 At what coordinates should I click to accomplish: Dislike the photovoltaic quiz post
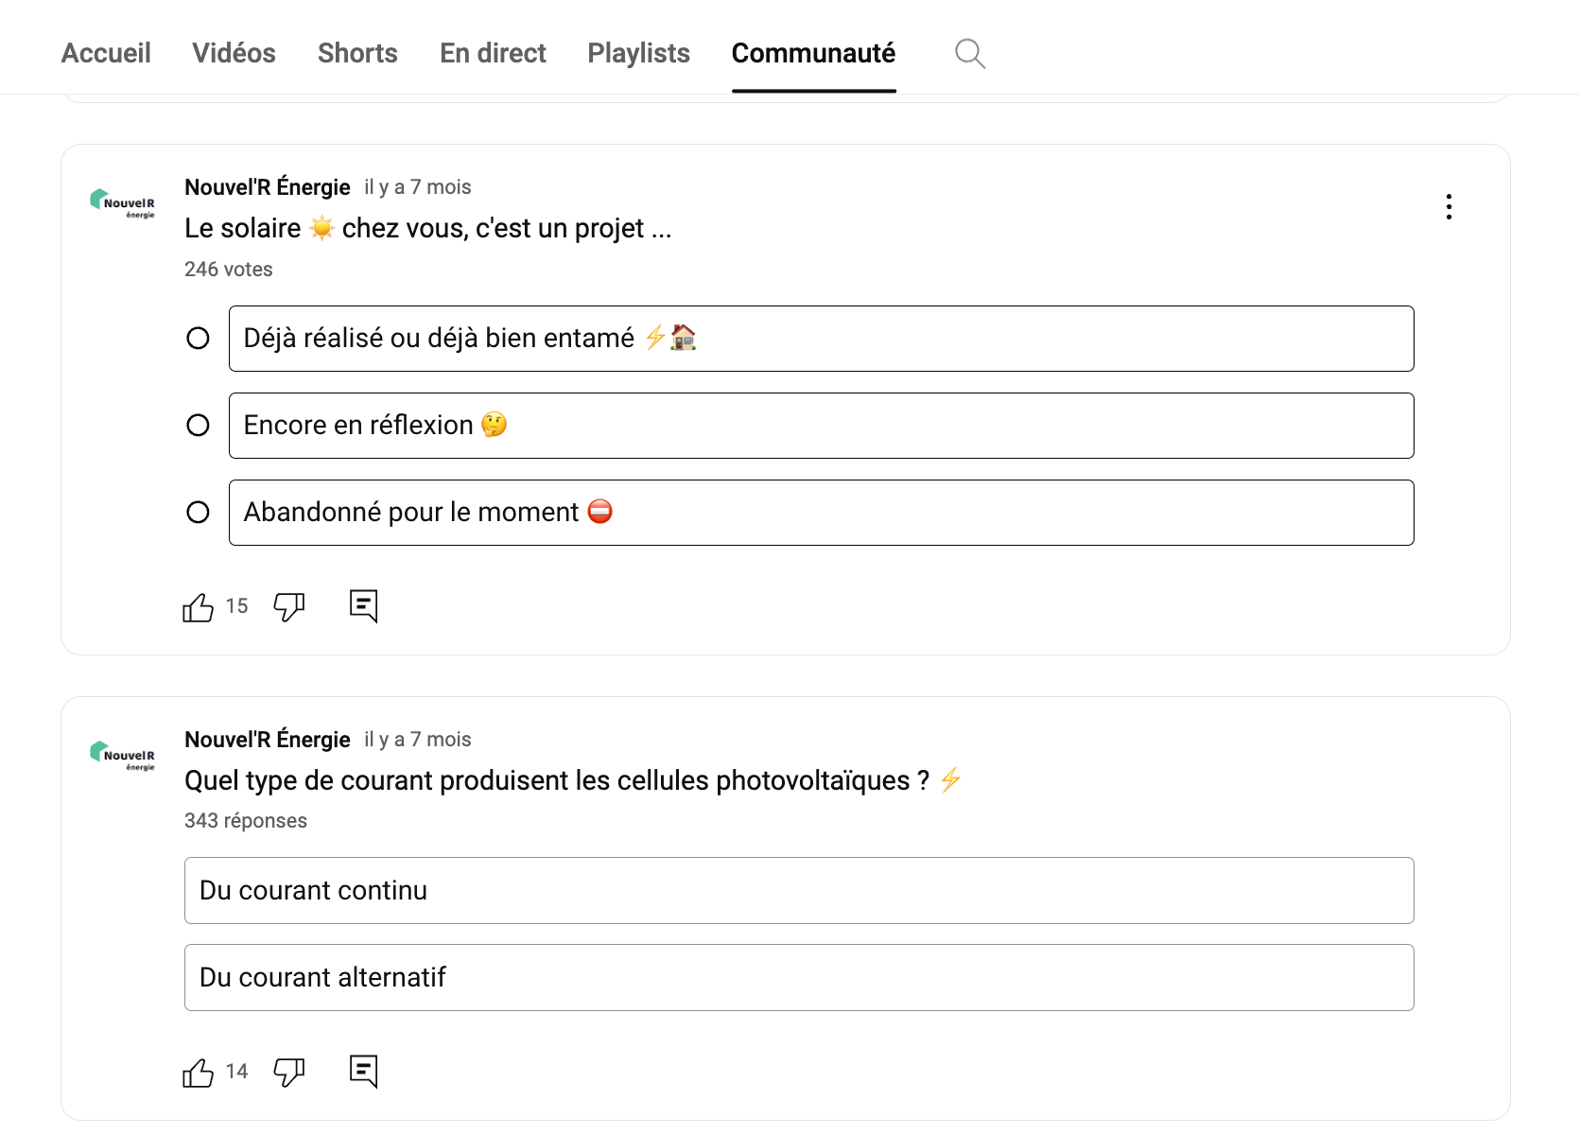(x=289, y=1073)
